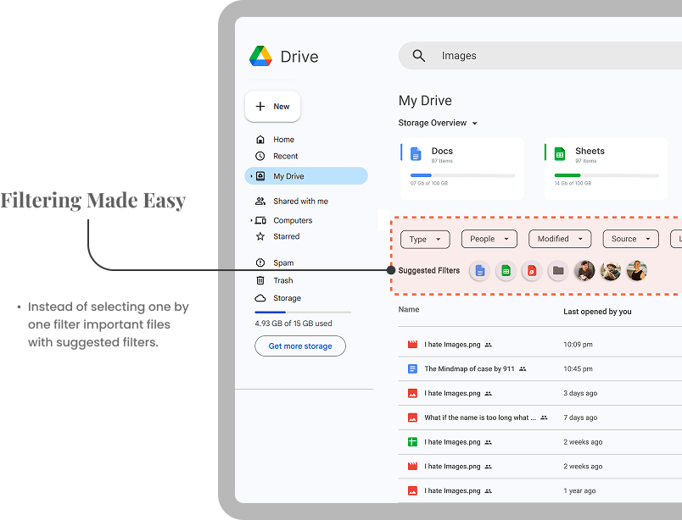Click the Home sidebar icon
The image size is (682, 520).
pyautogui.click(x=260, y=140)
